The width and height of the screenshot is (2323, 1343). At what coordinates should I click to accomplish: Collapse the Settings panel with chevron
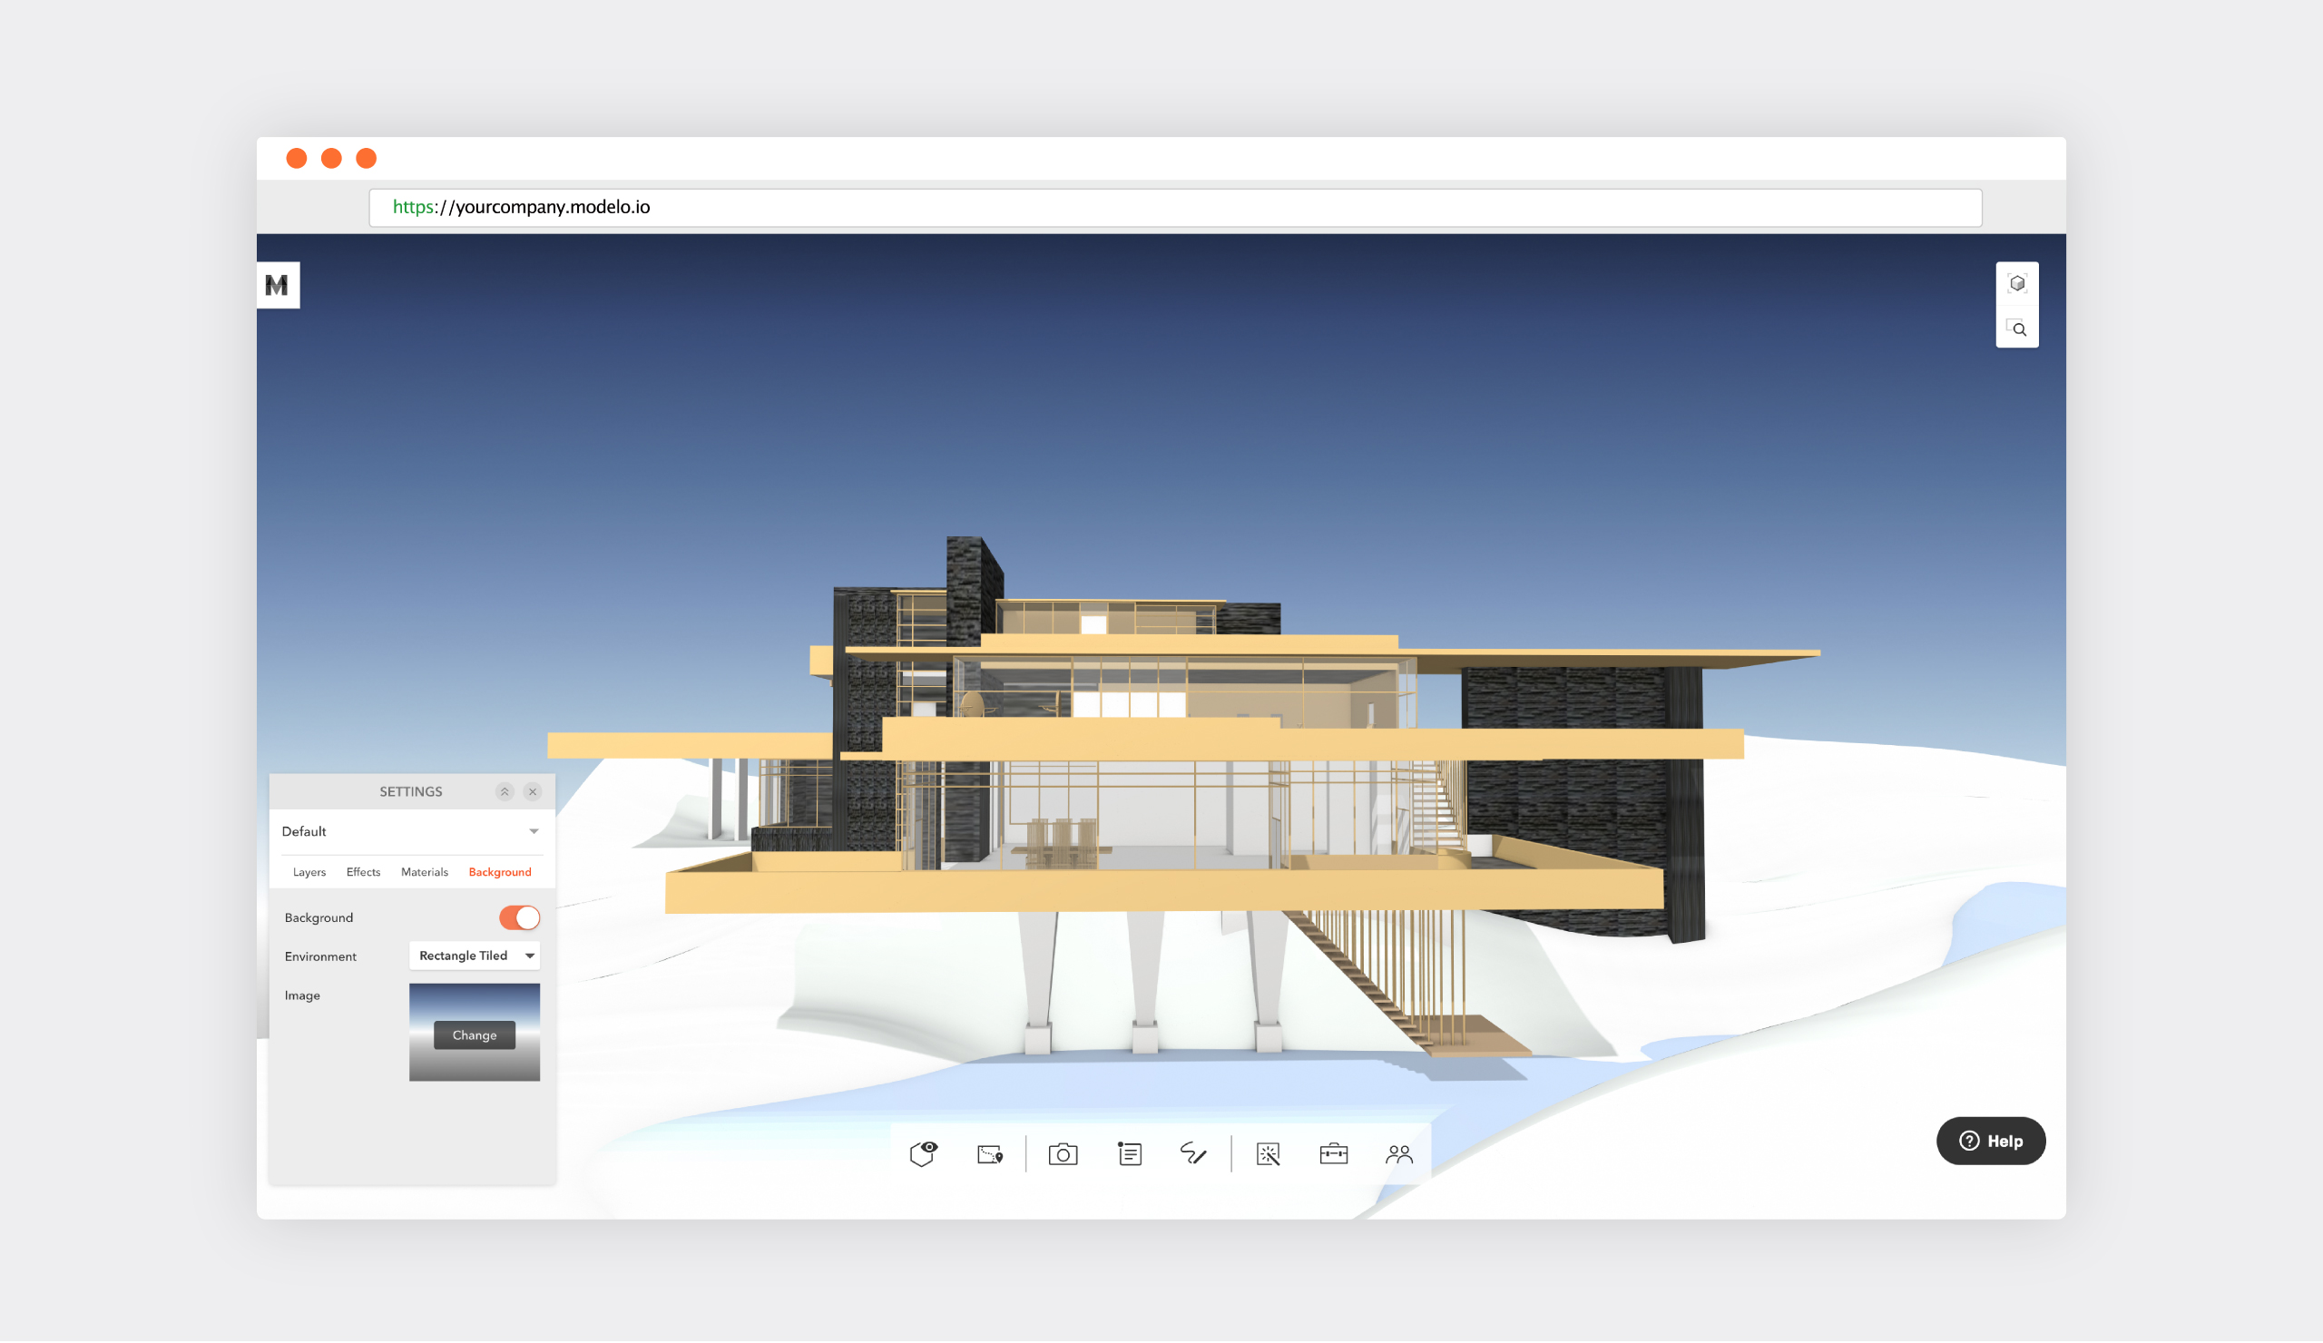click(505, 792)
